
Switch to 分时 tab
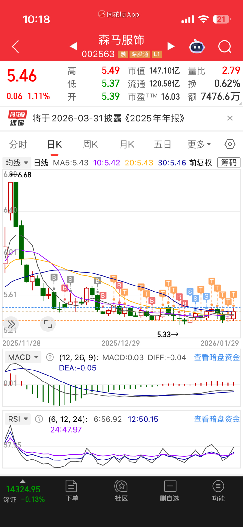18,145
